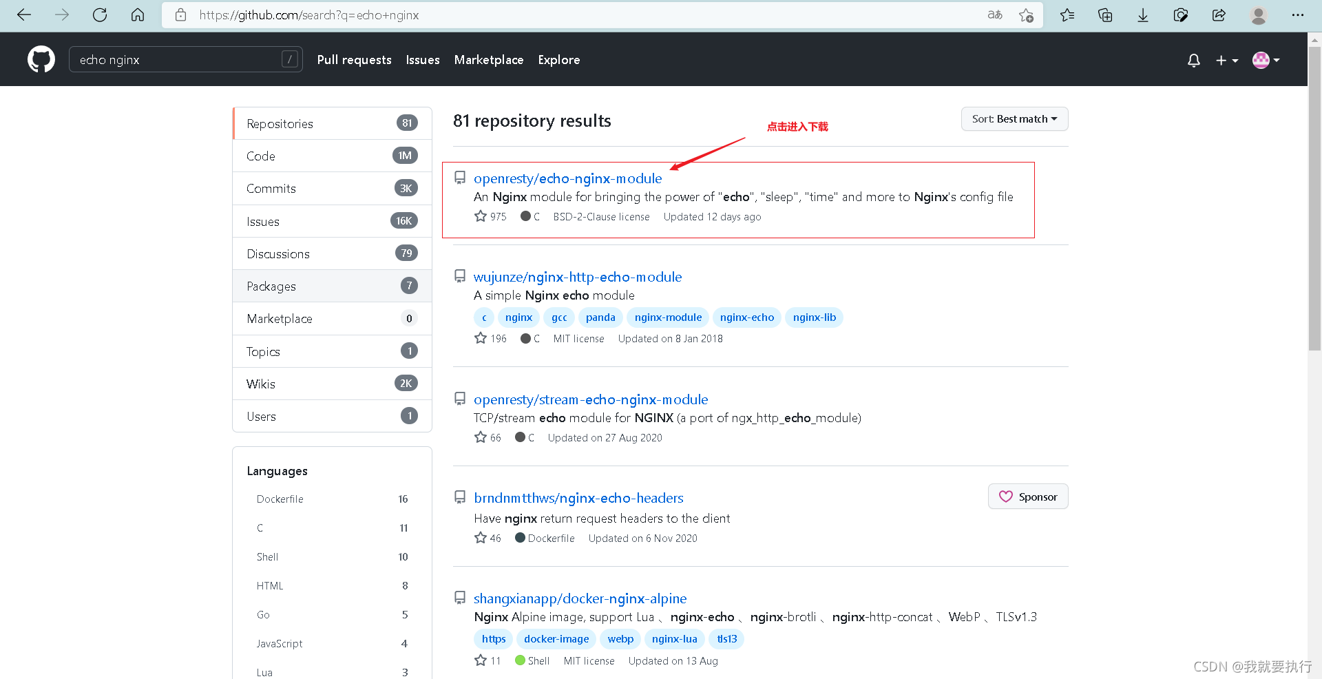Select the sidebar Issues filter with 16K
The height and width of the screenshot is (679, 1322).
click(333, 221)
